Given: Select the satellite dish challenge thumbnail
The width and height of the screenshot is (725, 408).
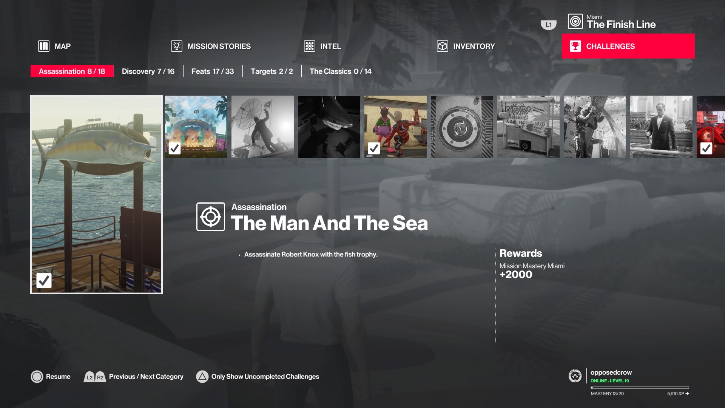Looking at the screenshot, I should pyautogui.click(x=262, y=127).
